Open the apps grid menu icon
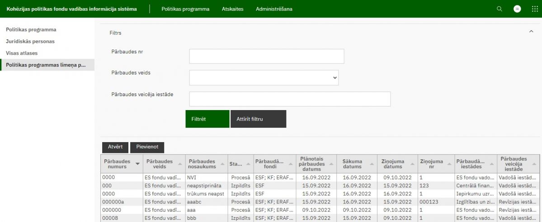 pyautogui.click(x=535, y=9)
